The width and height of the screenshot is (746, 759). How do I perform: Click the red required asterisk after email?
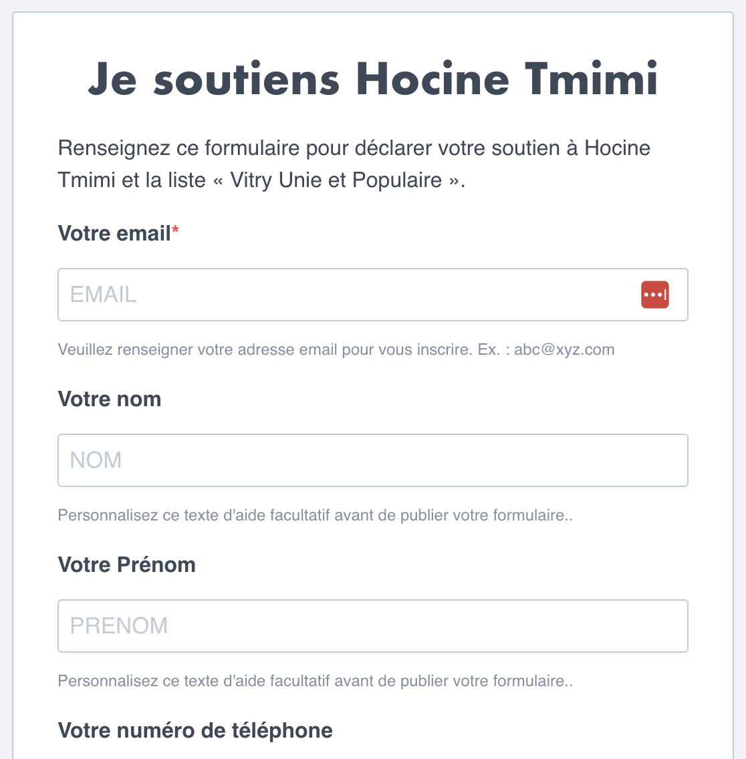pos(176,231)
